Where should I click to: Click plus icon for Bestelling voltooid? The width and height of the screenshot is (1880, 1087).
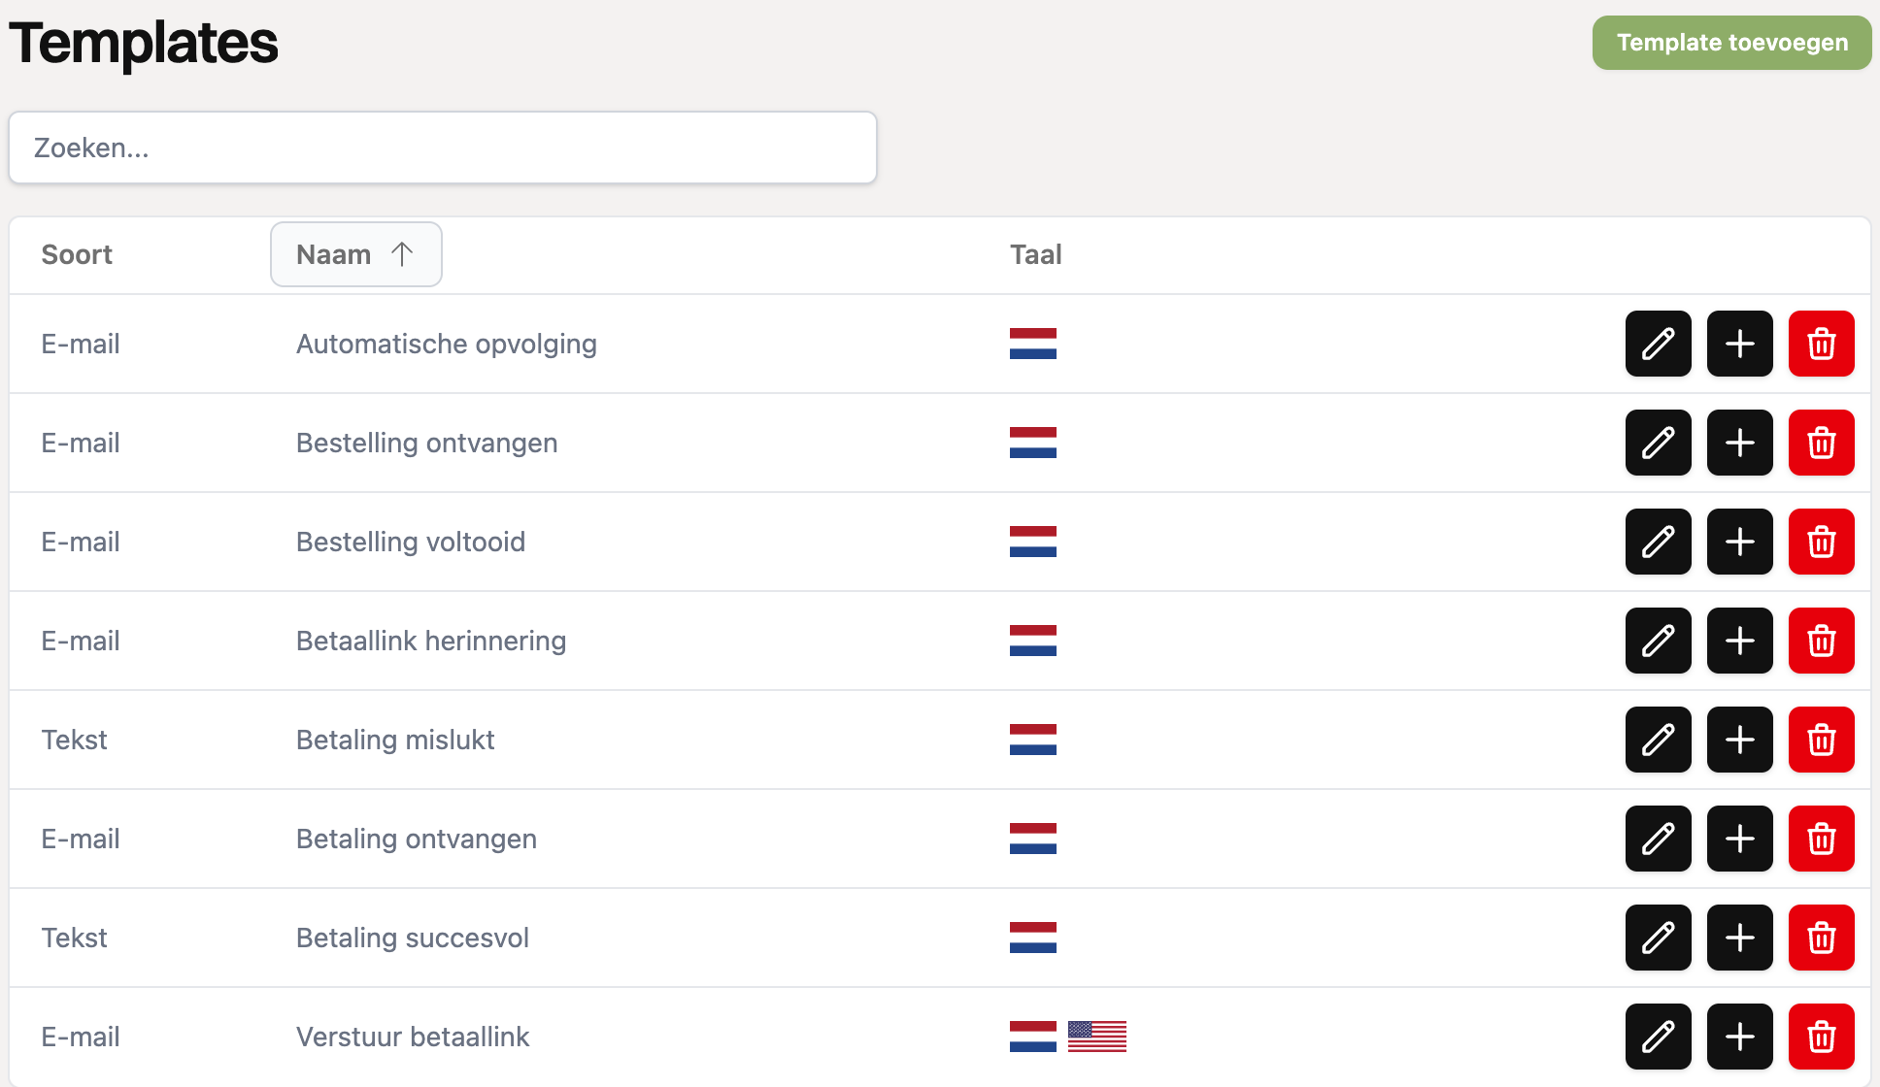point(1740,542)
